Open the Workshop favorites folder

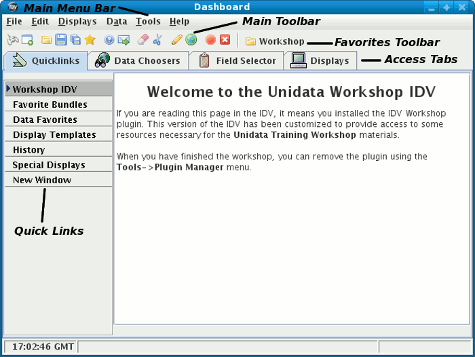(x=275, y=41)
